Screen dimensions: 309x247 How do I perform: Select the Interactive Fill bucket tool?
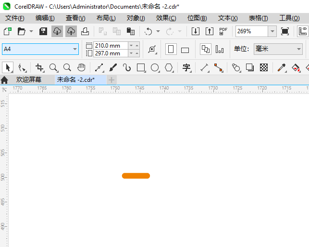[x=296, y=68]
